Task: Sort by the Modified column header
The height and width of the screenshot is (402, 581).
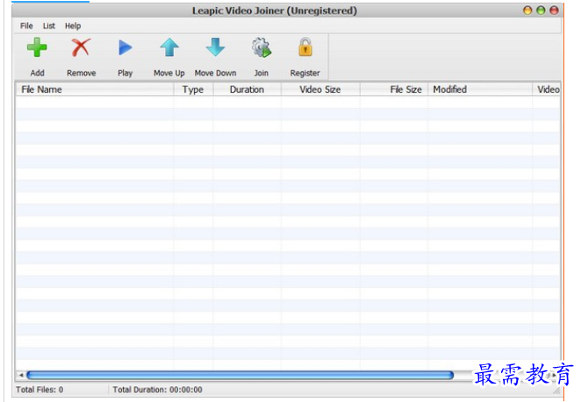Action: (480, 90)
